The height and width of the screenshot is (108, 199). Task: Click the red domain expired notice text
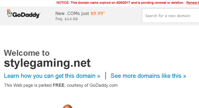(x=120, y=3)
